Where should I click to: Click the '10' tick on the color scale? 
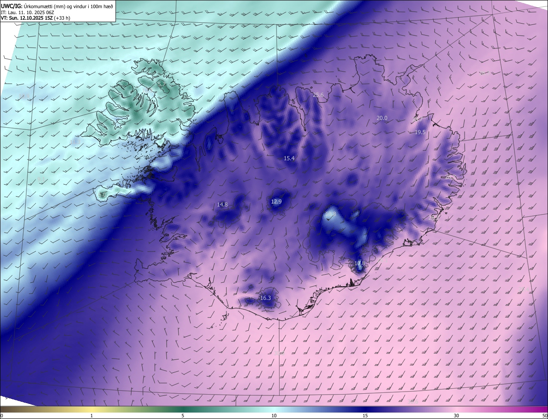pos(274,416)
